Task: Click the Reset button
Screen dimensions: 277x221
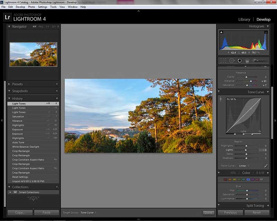Action: tap(257, 213)
